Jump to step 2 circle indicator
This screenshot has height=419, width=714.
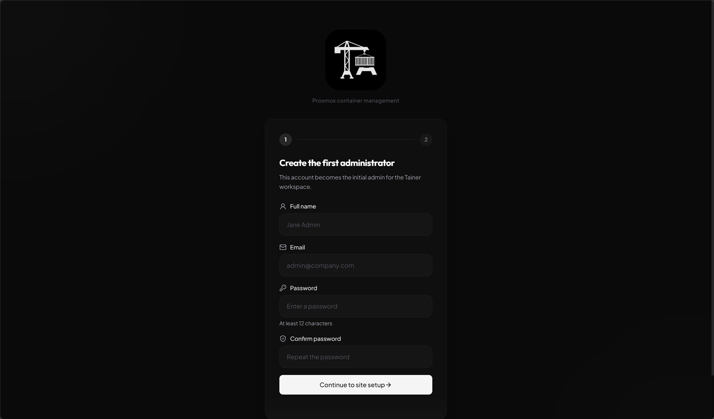click(426, 140)
